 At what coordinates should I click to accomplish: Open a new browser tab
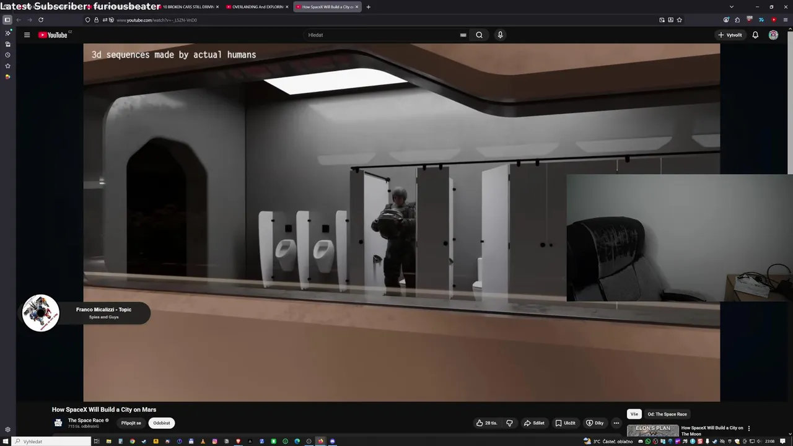pyautogui.click(x=368, y=7)
